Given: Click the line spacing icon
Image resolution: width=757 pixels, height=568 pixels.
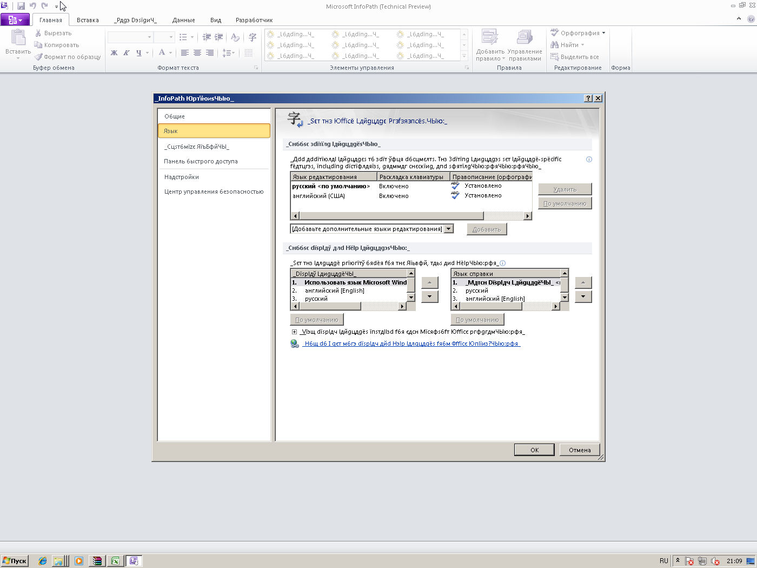Looking at the screenshot, I should pyautogui.click(x=227, y=52).
